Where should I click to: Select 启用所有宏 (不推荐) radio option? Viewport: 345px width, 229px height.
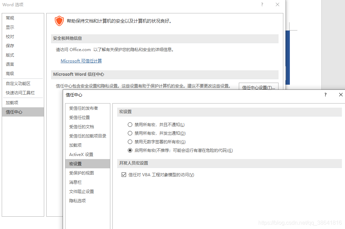[x=130, y=150]
